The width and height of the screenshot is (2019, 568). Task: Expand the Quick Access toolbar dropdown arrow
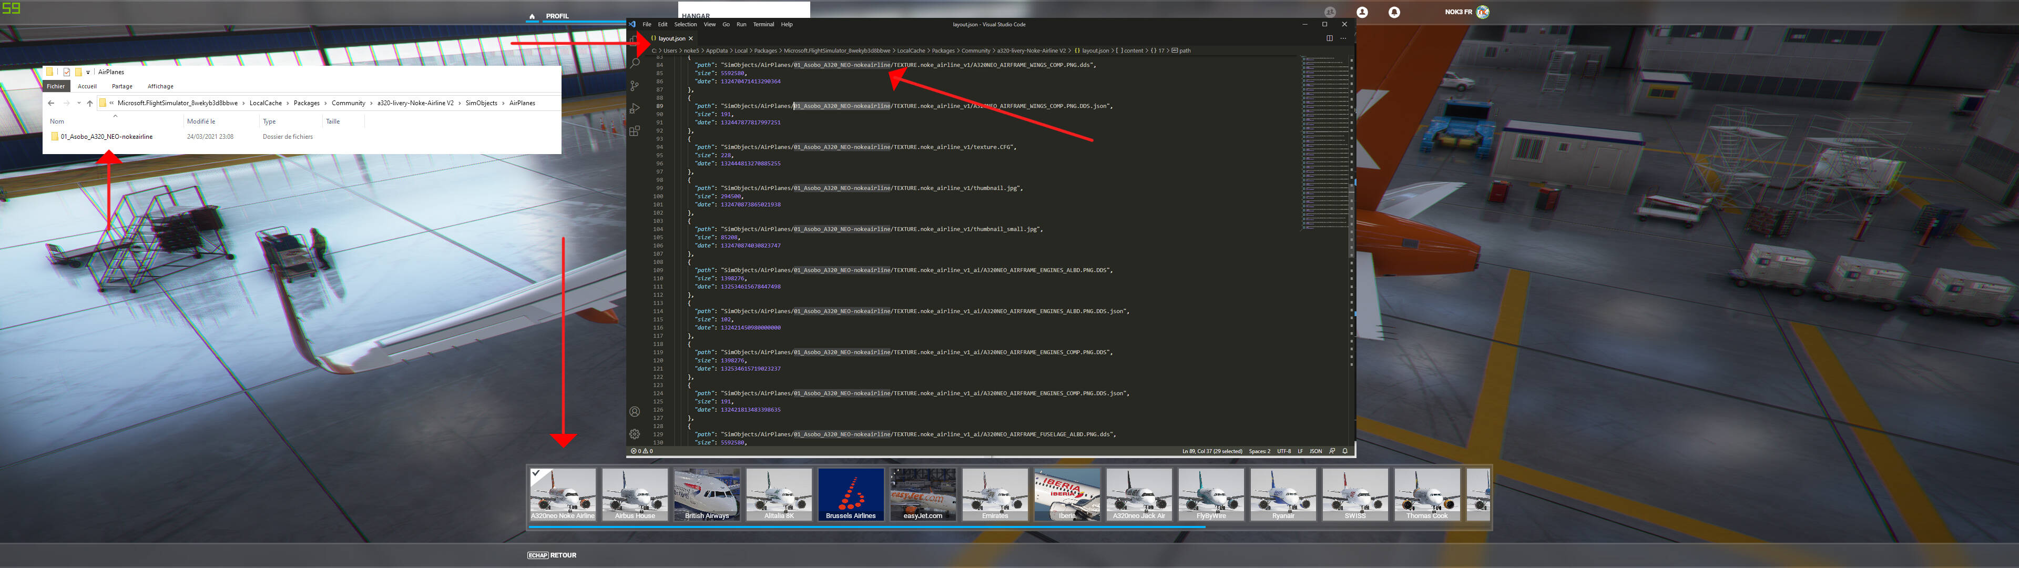(88, 72)
